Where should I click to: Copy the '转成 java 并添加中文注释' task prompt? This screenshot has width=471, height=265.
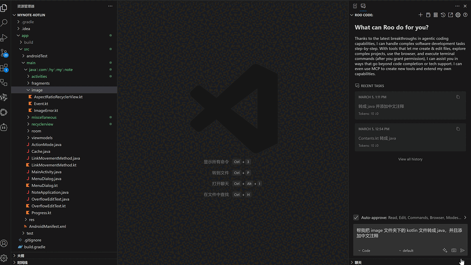coord(458,97)
